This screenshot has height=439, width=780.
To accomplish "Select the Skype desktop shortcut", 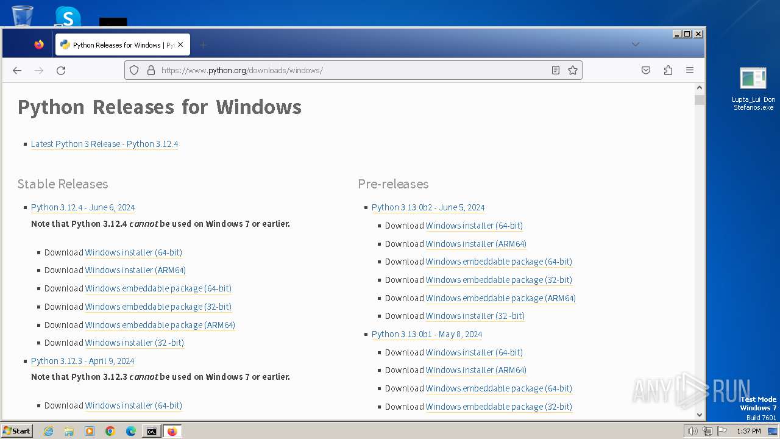I will (68, 16).
